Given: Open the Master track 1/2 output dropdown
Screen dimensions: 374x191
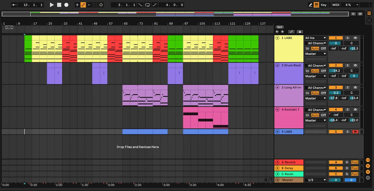Looking at the screenshot, I should pyautogui.click(x=316, y=180).
